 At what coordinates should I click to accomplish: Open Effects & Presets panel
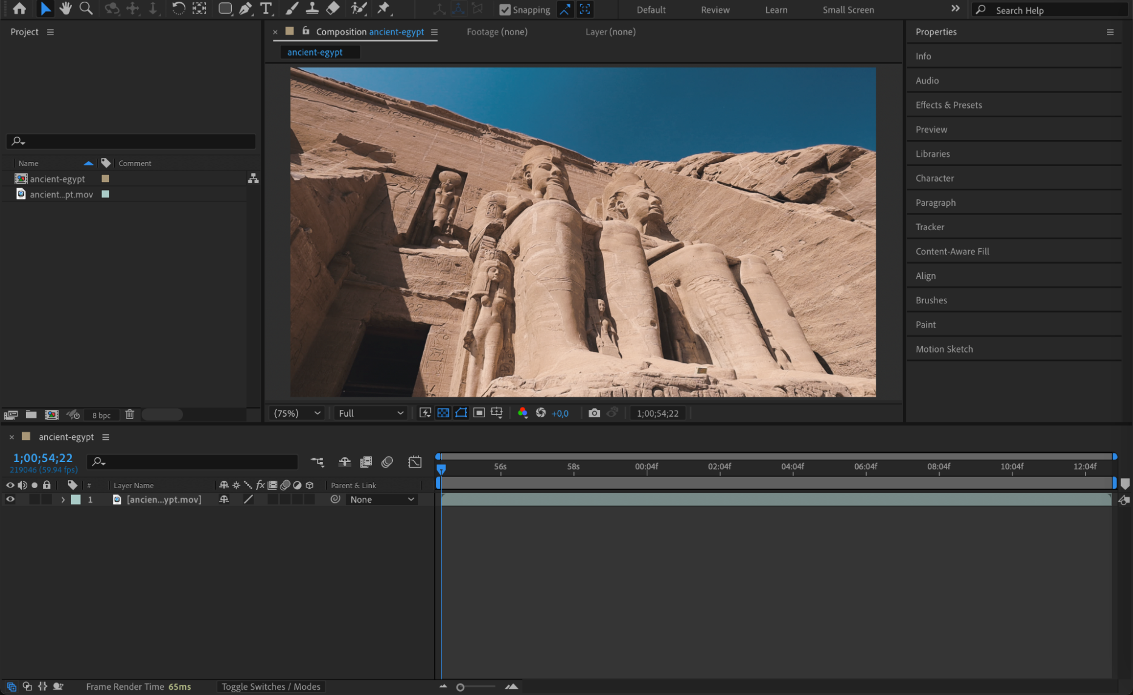coord(948,105)
